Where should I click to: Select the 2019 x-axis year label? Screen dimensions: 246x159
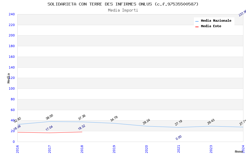(114, 149)
